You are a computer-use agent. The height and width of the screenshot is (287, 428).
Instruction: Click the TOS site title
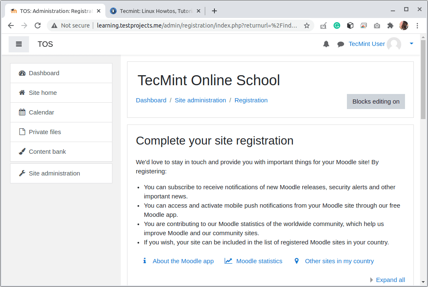click(x=45, y=44)
